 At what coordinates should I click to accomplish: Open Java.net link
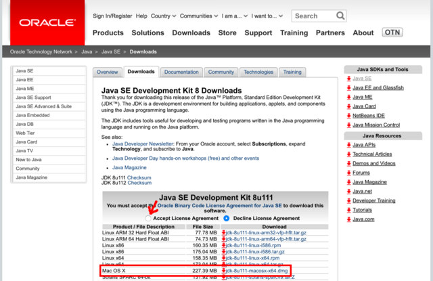tap(362, 192)
